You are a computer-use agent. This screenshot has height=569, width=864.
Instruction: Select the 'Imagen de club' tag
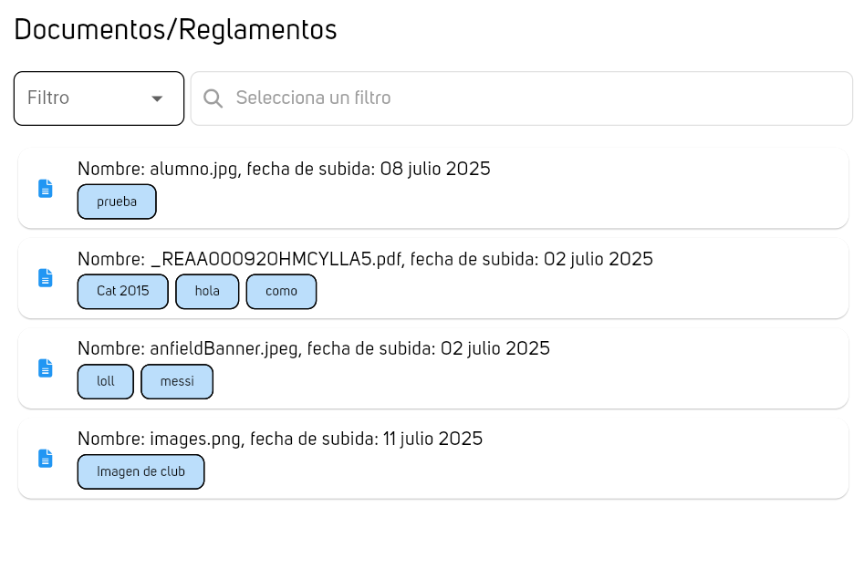tap(141, 472)
